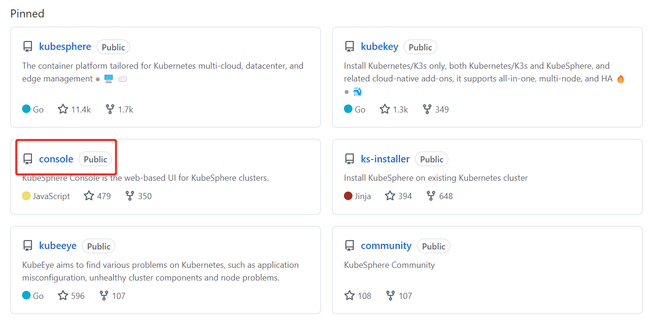The image size is (654, 321).
Task: Click the repository book icon beside console
Action: coord(27,159)
